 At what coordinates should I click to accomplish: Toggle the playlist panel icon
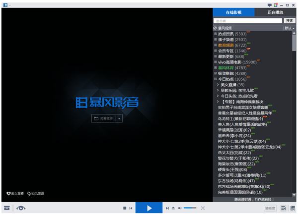283,208
